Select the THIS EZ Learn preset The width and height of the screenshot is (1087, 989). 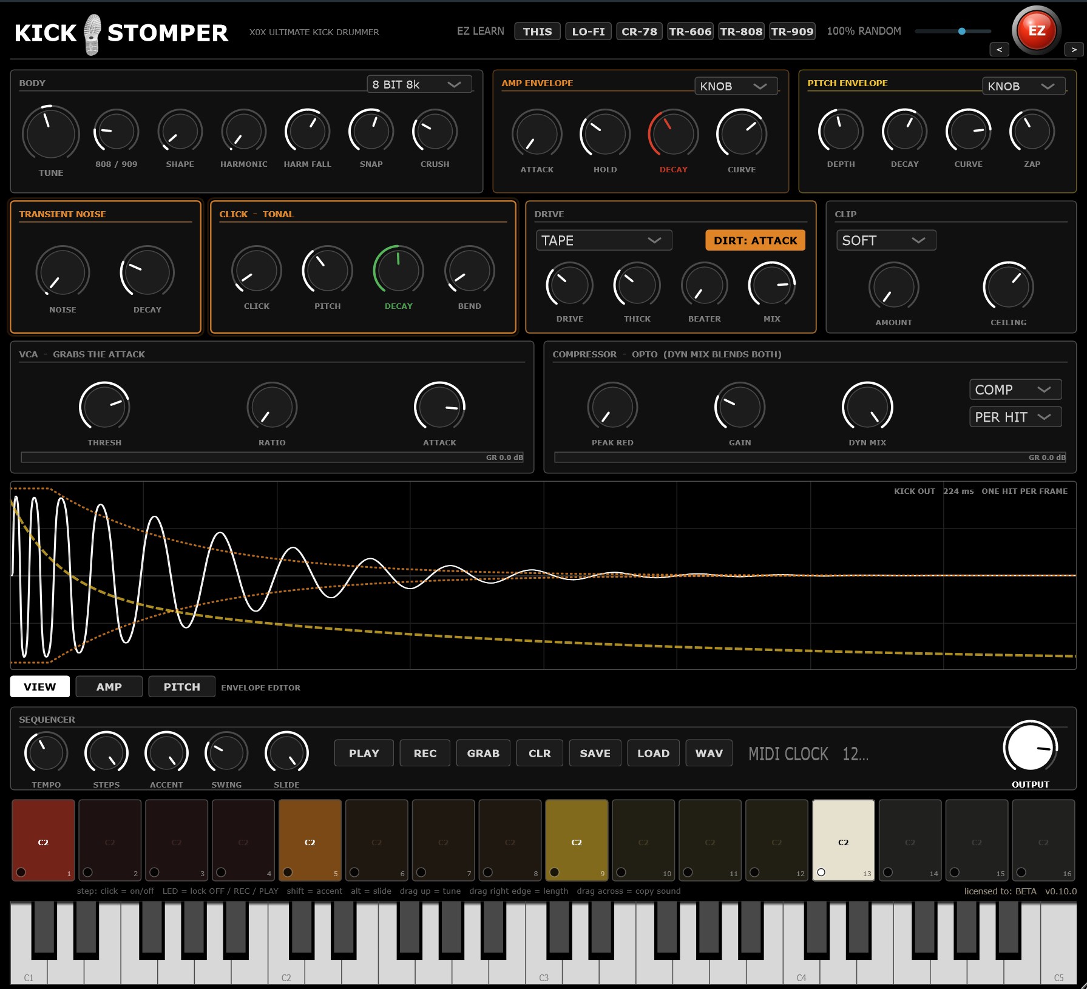point(538,32)
